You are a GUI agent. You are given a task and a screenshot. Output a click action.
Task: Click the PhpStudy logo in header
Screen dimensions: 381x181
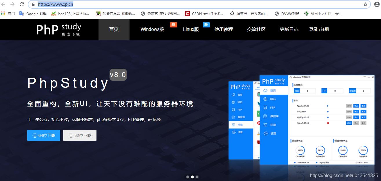pyautogui.click(x=59, y=29)
